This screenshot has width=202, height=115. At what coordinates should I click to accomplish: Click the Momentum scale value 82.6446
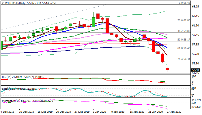196,107
